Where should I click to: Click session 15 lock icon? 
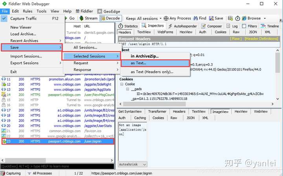(4, 100)
